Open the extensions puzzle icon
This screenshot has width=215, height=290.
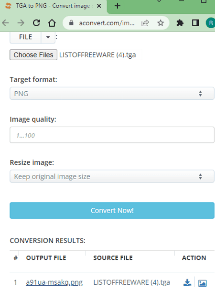tap(180, 23)
